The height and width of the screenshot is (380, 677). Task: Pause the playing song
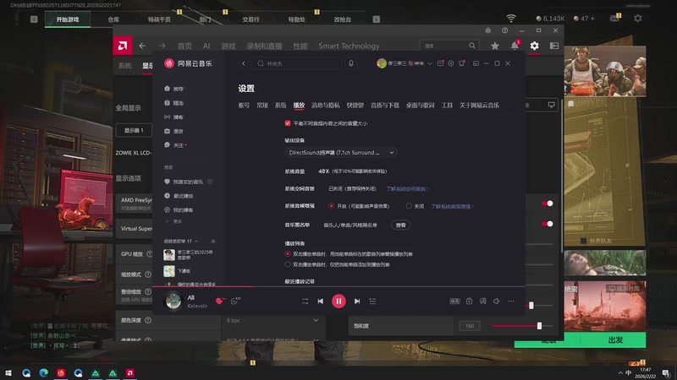tap(338, 301)
